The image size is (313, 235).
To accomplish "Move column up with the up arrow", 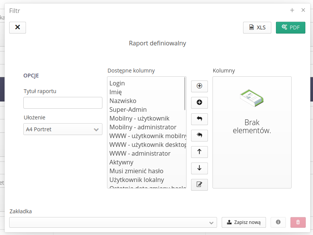I will point(199,152).
